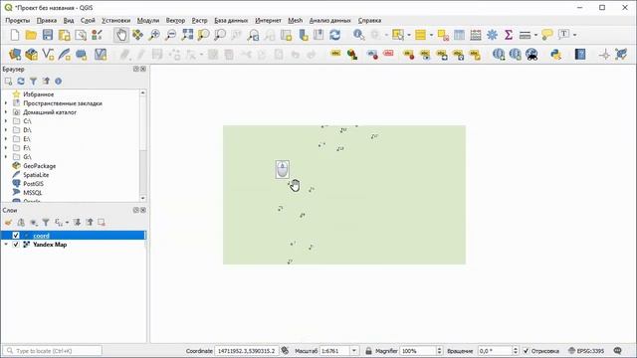The width and height of the screenshot is (637, 358).
Task: Open the Растр menu
Action: click(x=199, y=20)
